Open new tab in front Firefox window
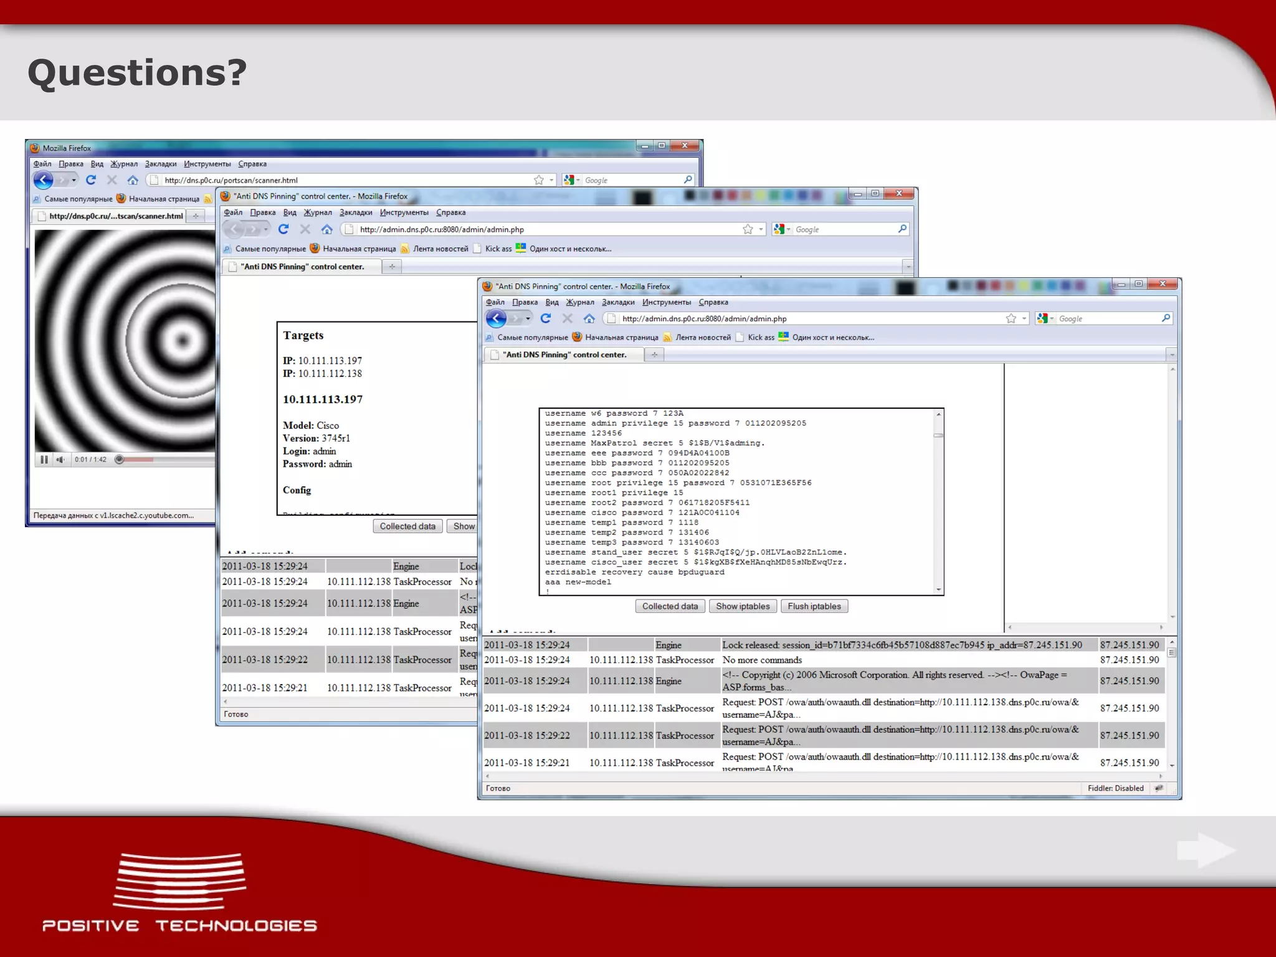 tap(654, 355)
